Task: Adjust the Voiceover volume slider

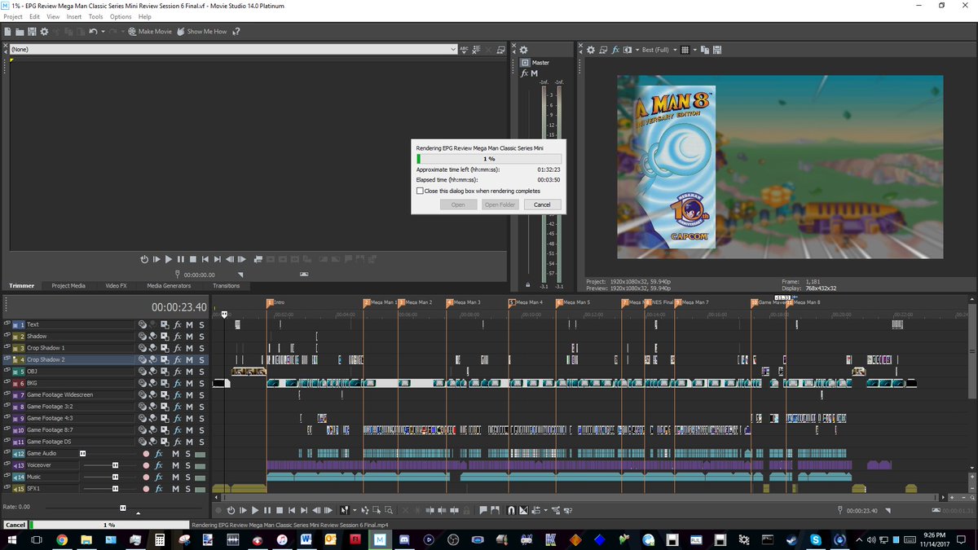Action: (x=115, y=465)
